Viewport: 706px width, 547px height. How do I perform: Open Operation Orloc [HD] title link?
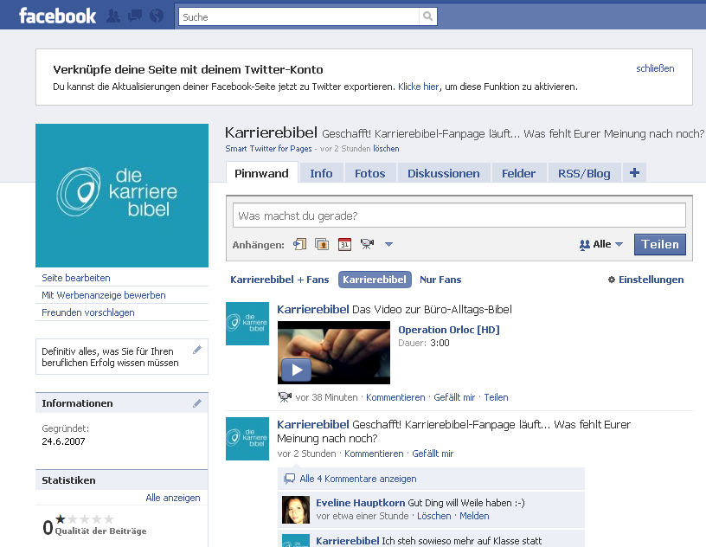point(449,330)
